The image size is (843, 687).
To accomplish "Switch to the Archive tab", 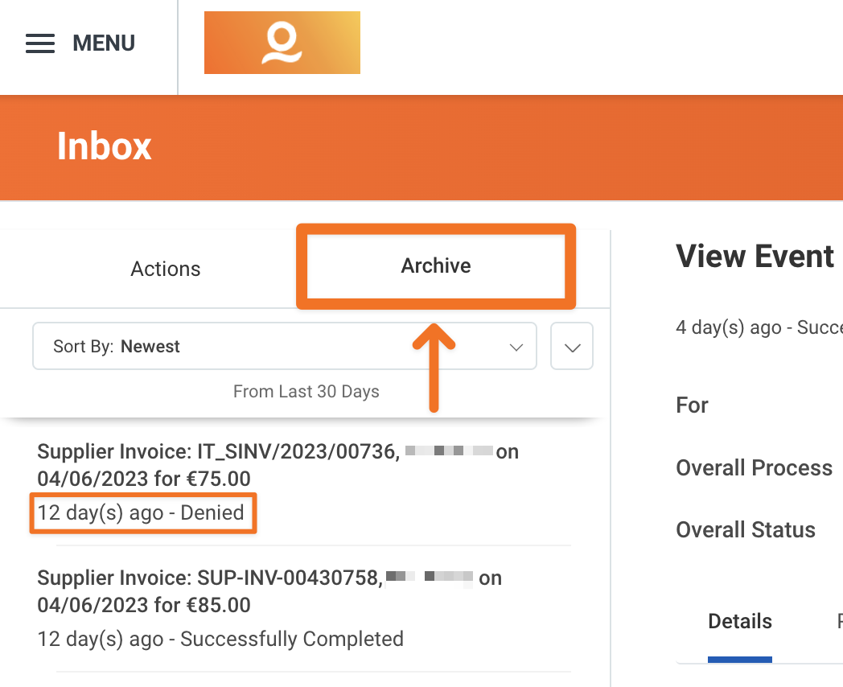I will tap(435, 265).
